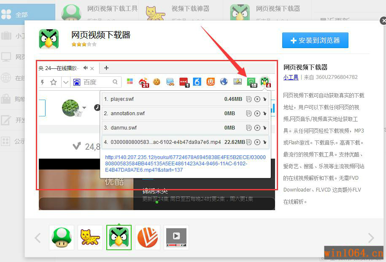Image resolution: width=386 pixels, height=262 pixels.
Task: Play the mp4 file with play icon
Action: (257, 142)
